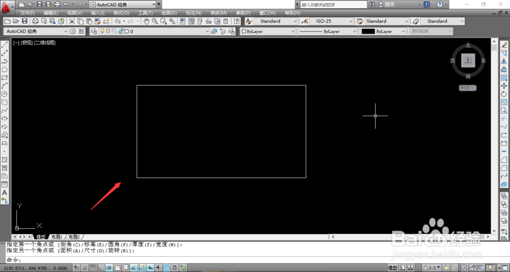The image size is (510, 272).
Task: Select the Polygon tool
Action: (5, 69)
